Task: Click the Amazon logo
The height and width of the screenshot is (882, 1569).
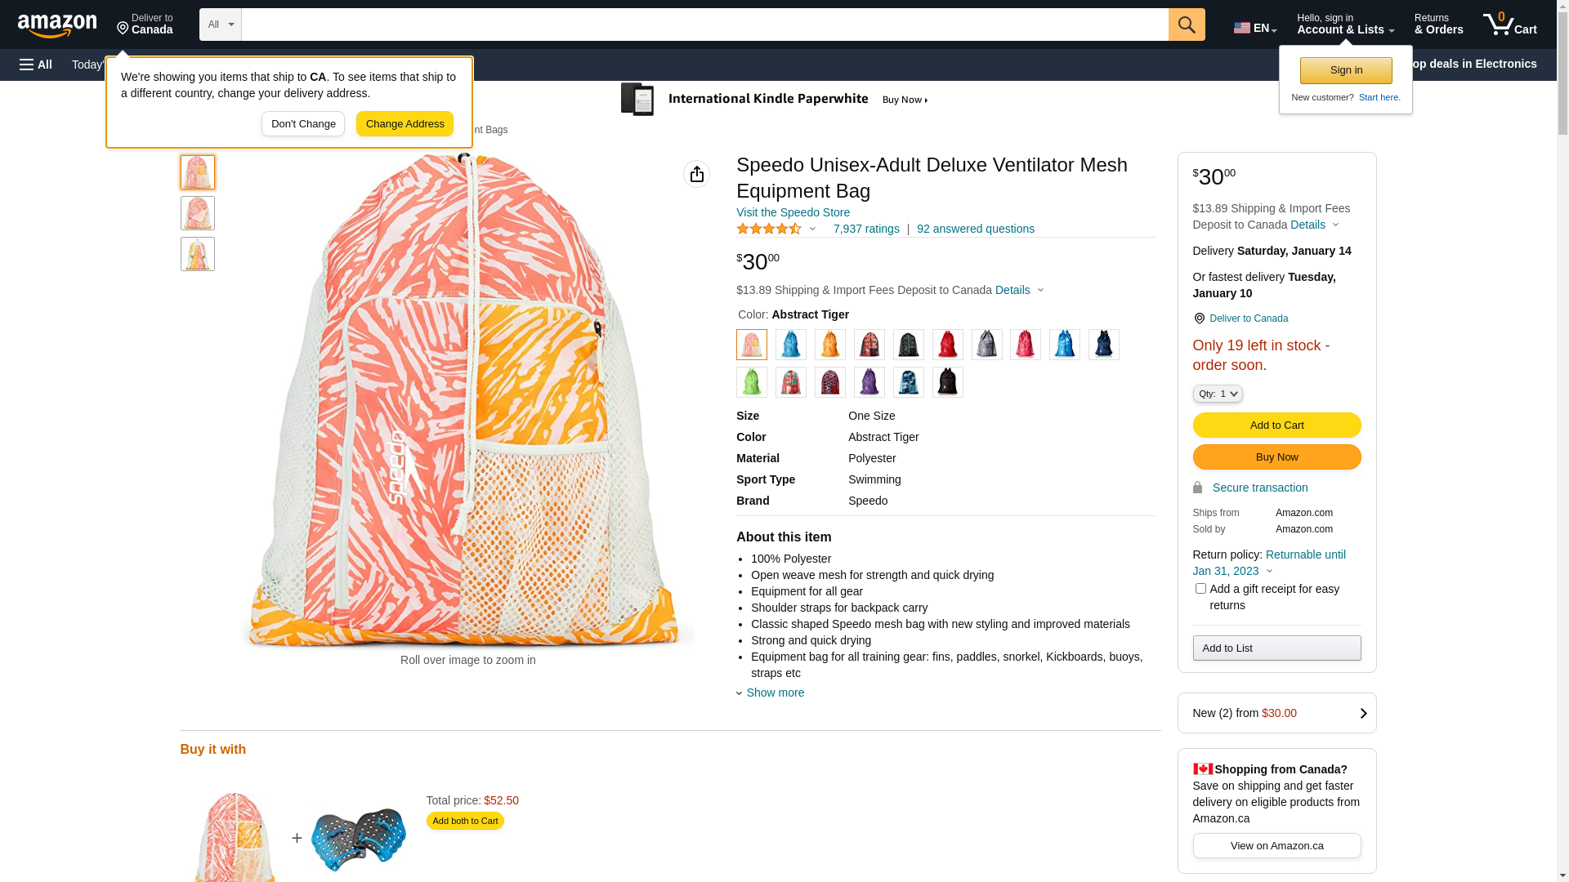Action: tap(57, 26)
